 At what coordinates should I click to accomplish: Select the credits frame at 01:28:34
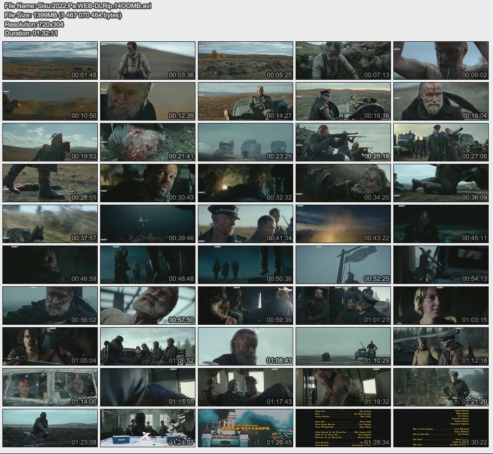point(343,428)
